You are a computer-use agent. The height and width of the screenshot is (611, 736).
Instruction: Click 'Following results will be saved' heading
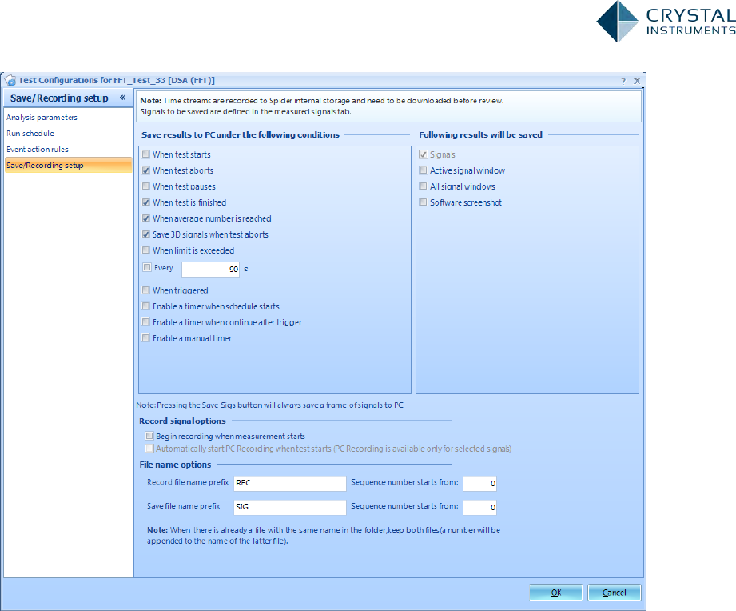tap(480, 135)
